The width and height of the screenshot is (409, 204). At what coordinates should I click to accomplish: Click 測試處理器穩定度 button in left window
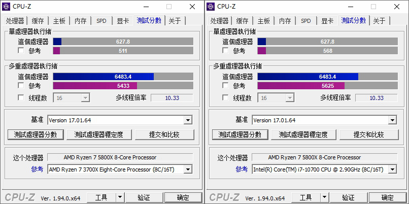[99, 134]
